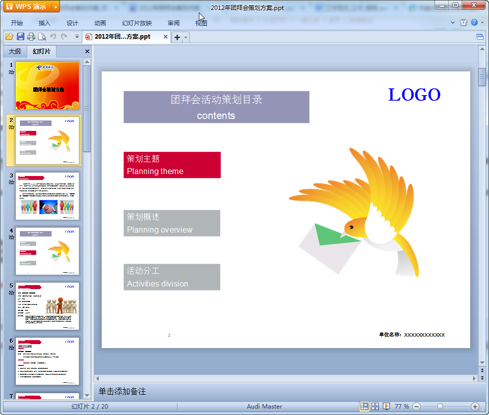Expand the small arrow beside the Help icon
Image resolution: width=489 pixels, height=415 pixels.
pyautogui.click(x=482, y=22)
